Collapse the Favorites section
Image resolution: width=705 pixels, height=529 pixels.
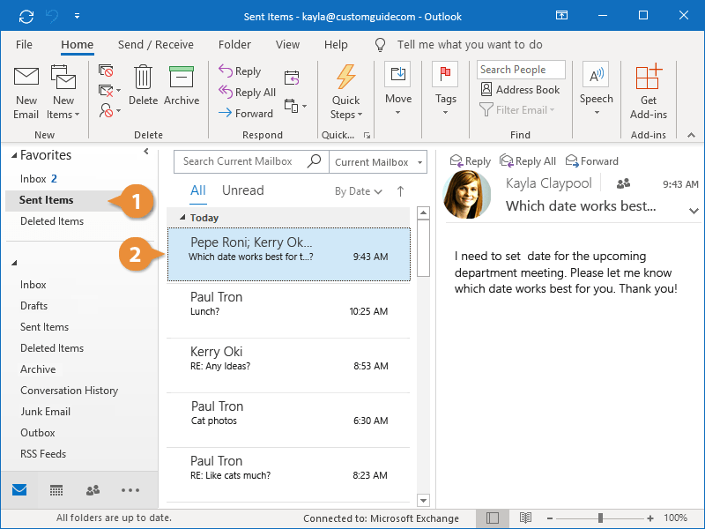point(14,155)
